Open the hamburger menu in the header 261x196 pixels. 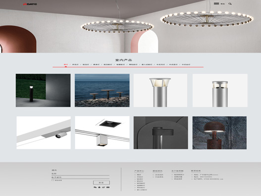pyautogui.click(x=216, y=3)
